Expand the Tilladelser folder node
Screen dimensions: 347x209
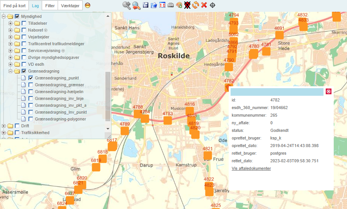(10, 23)
